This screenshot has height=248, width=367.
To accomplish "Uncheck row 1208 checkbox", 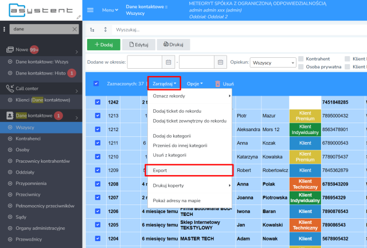I will (97, 184).
